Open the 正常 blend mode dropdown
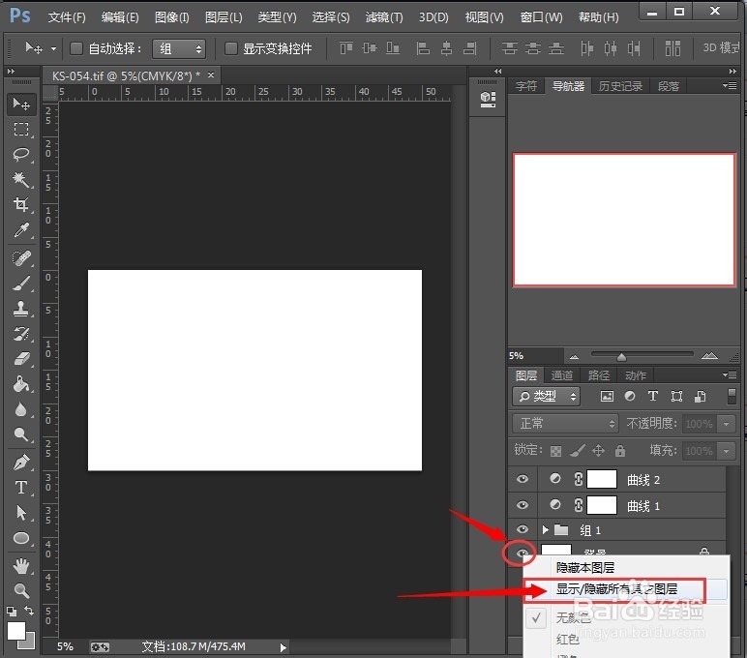The image size is (747, 658). [x=565, y=423]
